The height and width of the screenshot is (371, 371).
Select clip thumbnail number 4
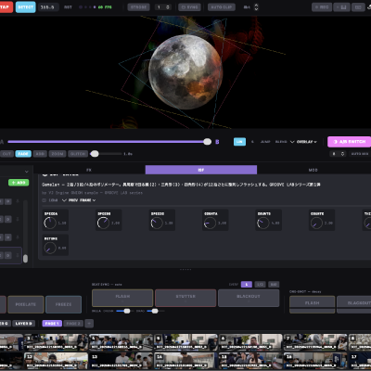click(121, 342)
